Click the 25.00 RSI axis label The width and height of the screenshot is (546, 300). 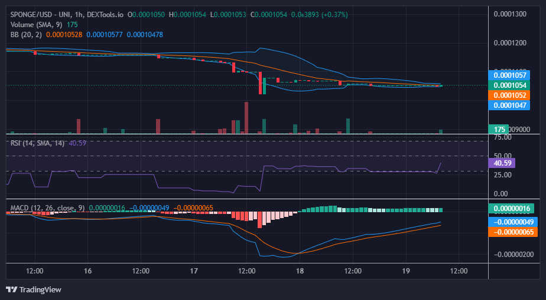click(502, 174)
